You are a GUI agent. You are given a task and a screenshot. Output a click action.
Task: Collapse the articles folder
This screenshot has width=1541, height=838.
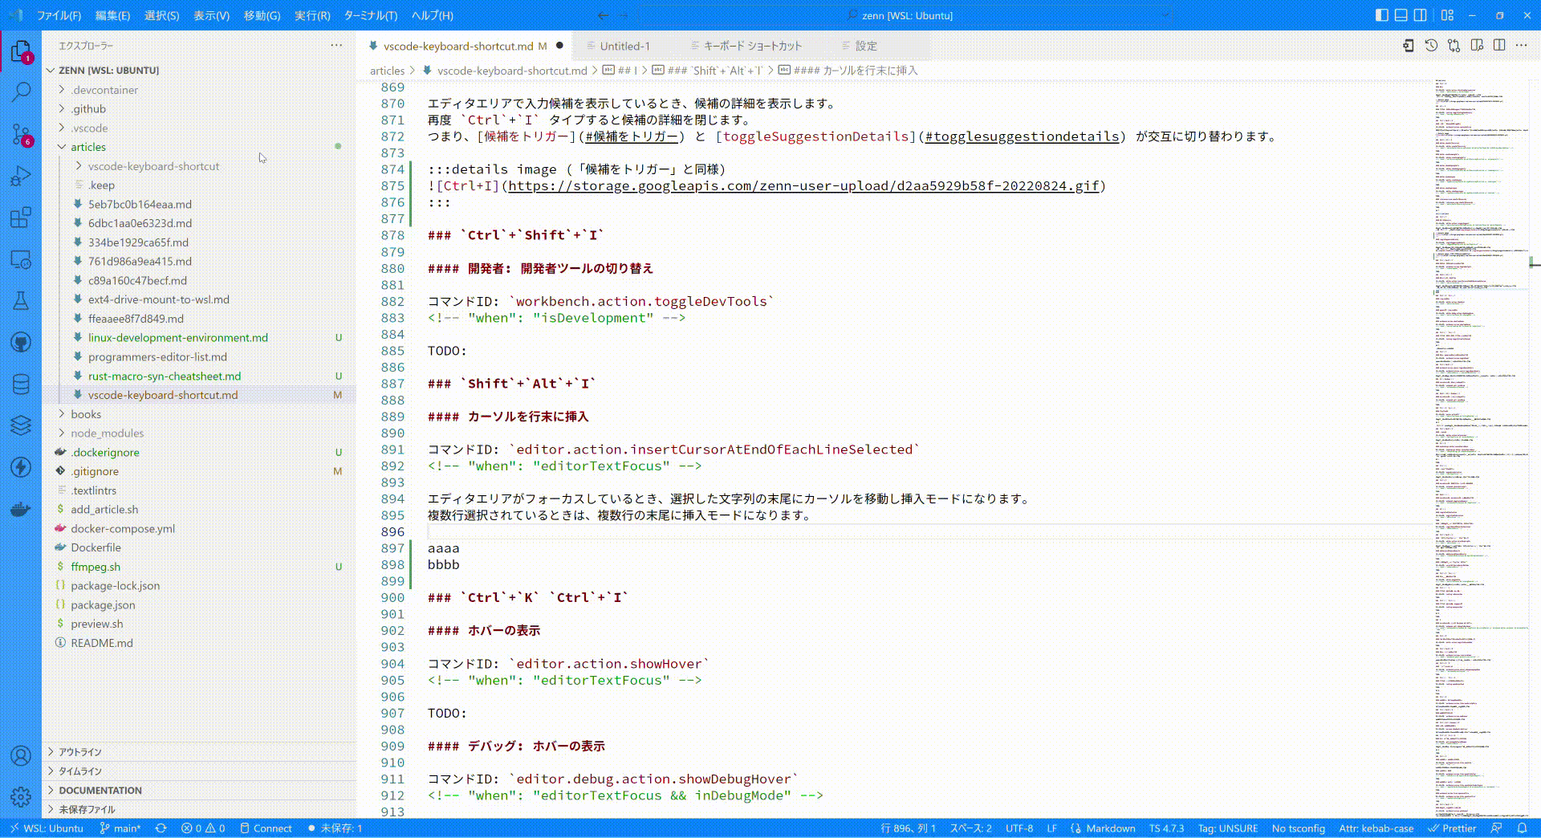click(88, 147)
